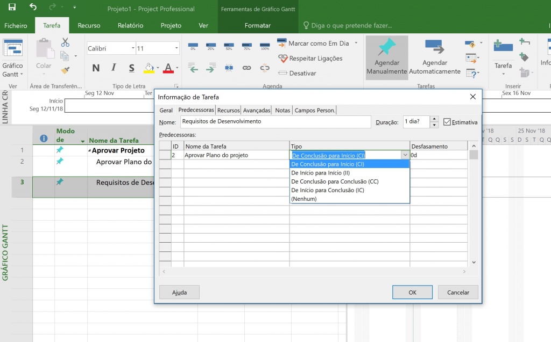The image size is (551, 342).
Task: Expand the Tarefa insert dropdown
Action: click(x=503, y=74)
